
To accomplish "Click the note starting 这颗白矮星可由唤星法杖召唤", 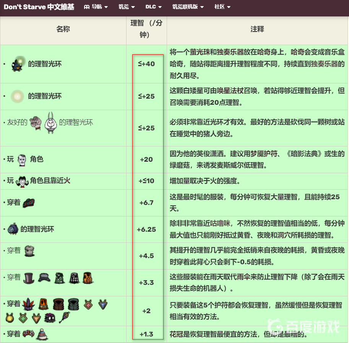I will (x=257, y=97).
